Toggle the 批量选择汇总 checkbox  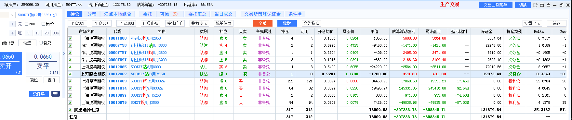point(70,110)
